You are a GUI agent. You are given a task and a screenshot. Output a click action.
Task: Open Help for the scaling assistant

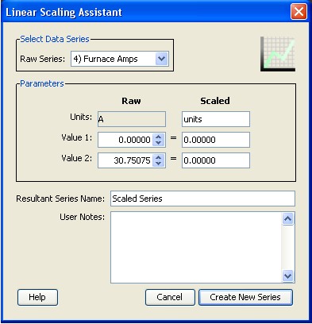pyautogui.click(x=37, y=297)
